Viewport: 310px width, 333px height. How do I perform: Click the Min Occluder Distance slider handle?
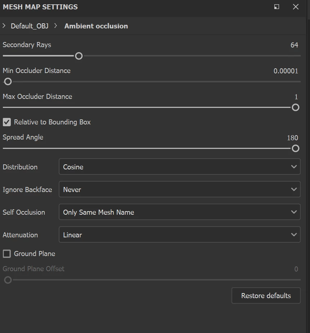[8, 82]
